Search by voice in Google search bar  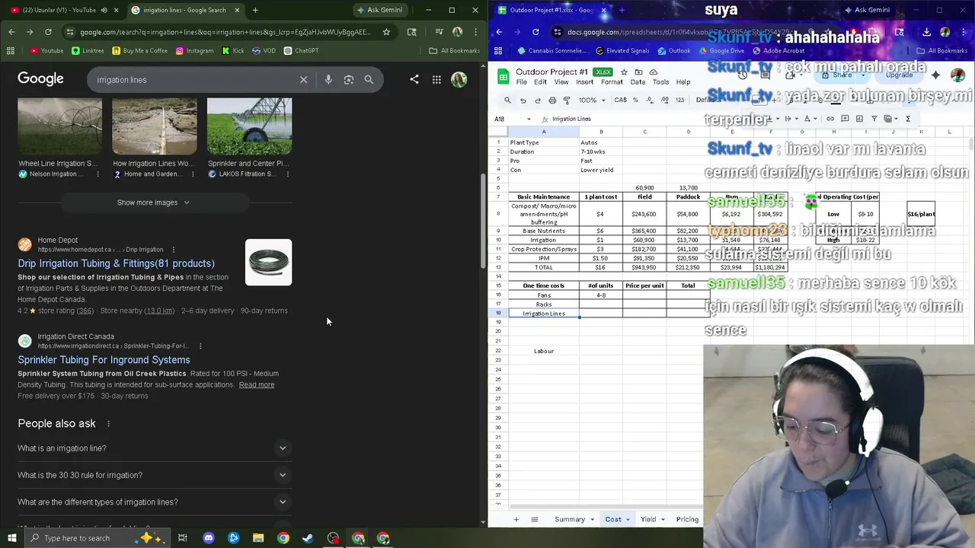tap(328, 79)
